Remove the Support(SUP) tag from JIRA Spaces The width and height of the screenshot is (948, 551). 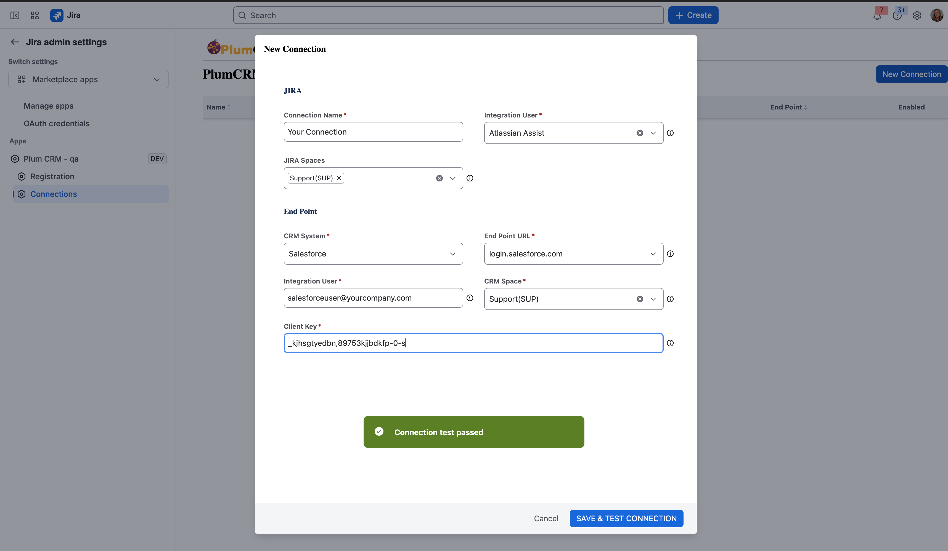[339, 178]
